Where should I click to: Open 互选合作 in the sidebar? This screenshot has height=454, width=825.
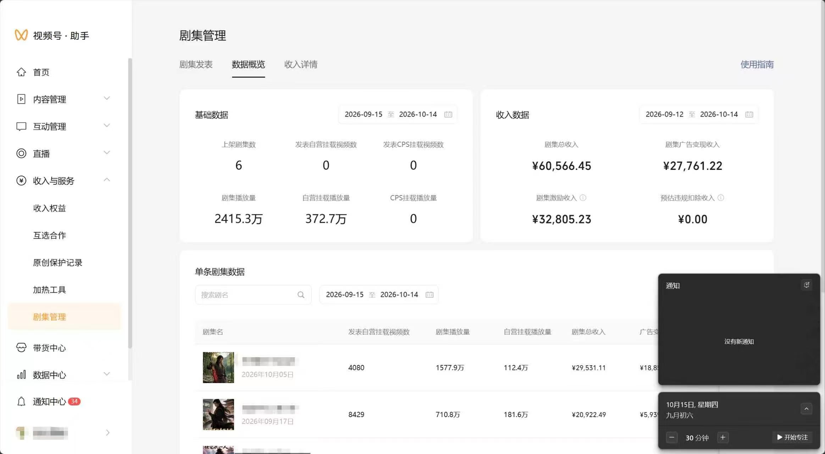point(49,235)
